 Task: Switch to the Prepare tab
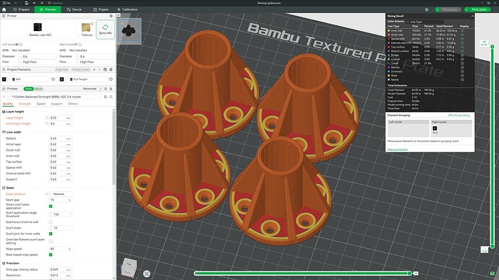coord(22,9)
